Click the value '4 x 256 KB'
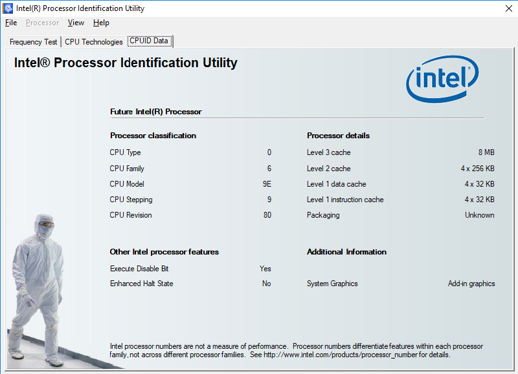The image size is (518, 374). pyautogui.click(x=478, y=169)
